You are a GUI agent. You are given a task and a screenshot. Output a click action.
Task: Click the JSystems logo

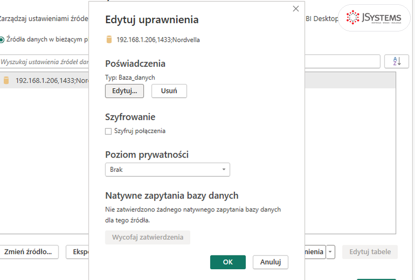click(374, 18)
